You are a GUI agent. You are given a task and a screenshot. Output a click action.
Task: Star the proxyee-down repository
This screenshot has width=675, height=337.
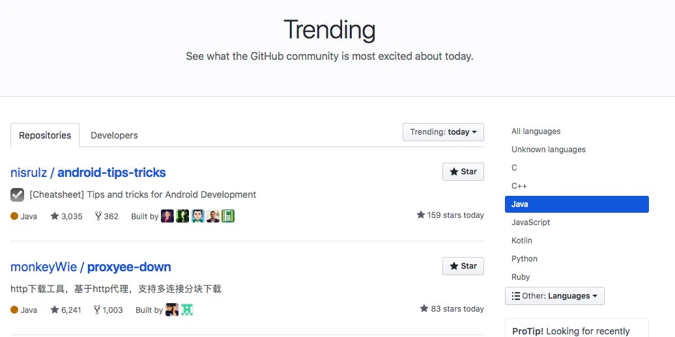tap(463, 266)
